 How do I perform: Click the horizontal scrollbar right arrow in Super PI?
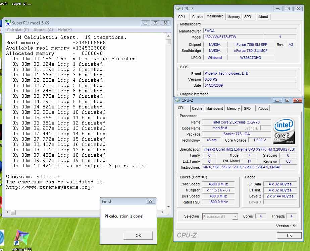(x=162, y=213)
